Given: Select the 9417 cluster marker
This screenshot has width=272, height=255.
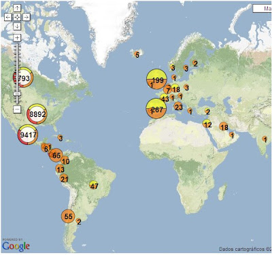Looking at the screenshot, I should coord(28,135).
